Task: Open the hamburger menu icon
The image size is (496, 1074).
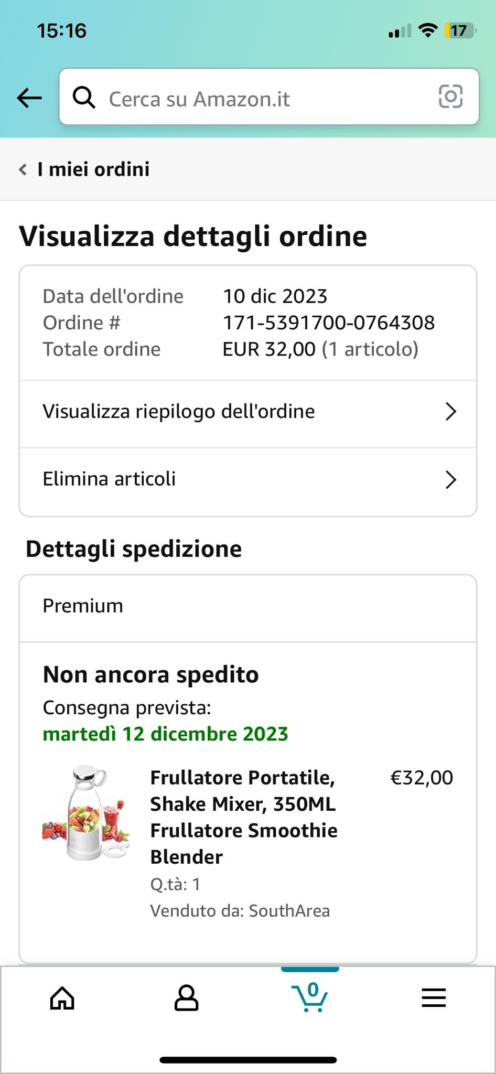Action: tap(434, 997)
